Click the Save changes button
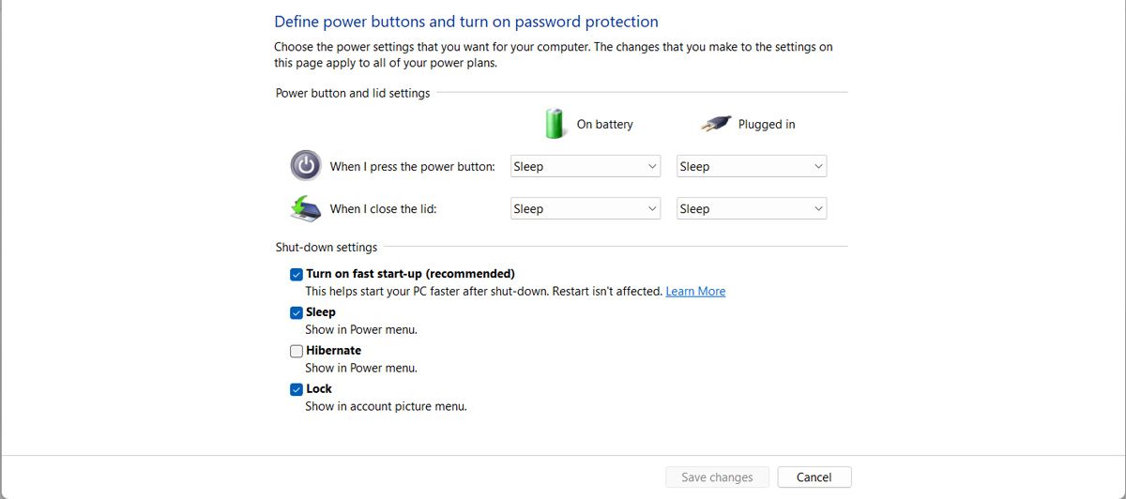This screenshot has height=499, width=1126. [x=717, y=477]
